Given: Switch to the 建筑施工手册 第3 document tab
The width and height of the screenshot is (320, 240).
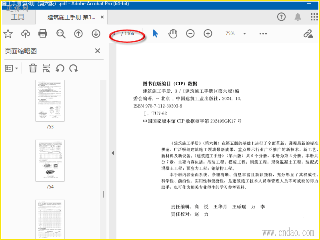Looking at the screenshot, I should [x=71, y=17].
